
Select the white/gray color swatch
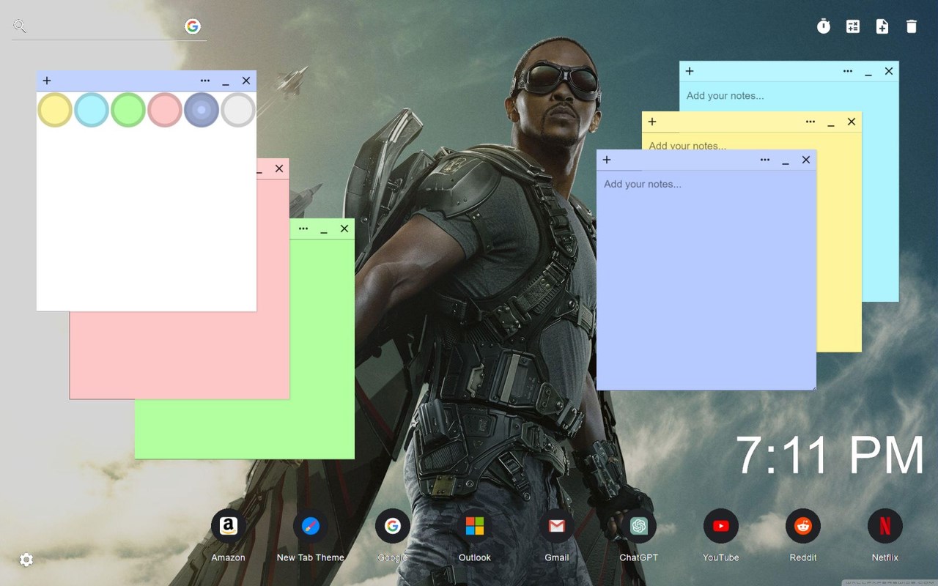click(238, 110)
